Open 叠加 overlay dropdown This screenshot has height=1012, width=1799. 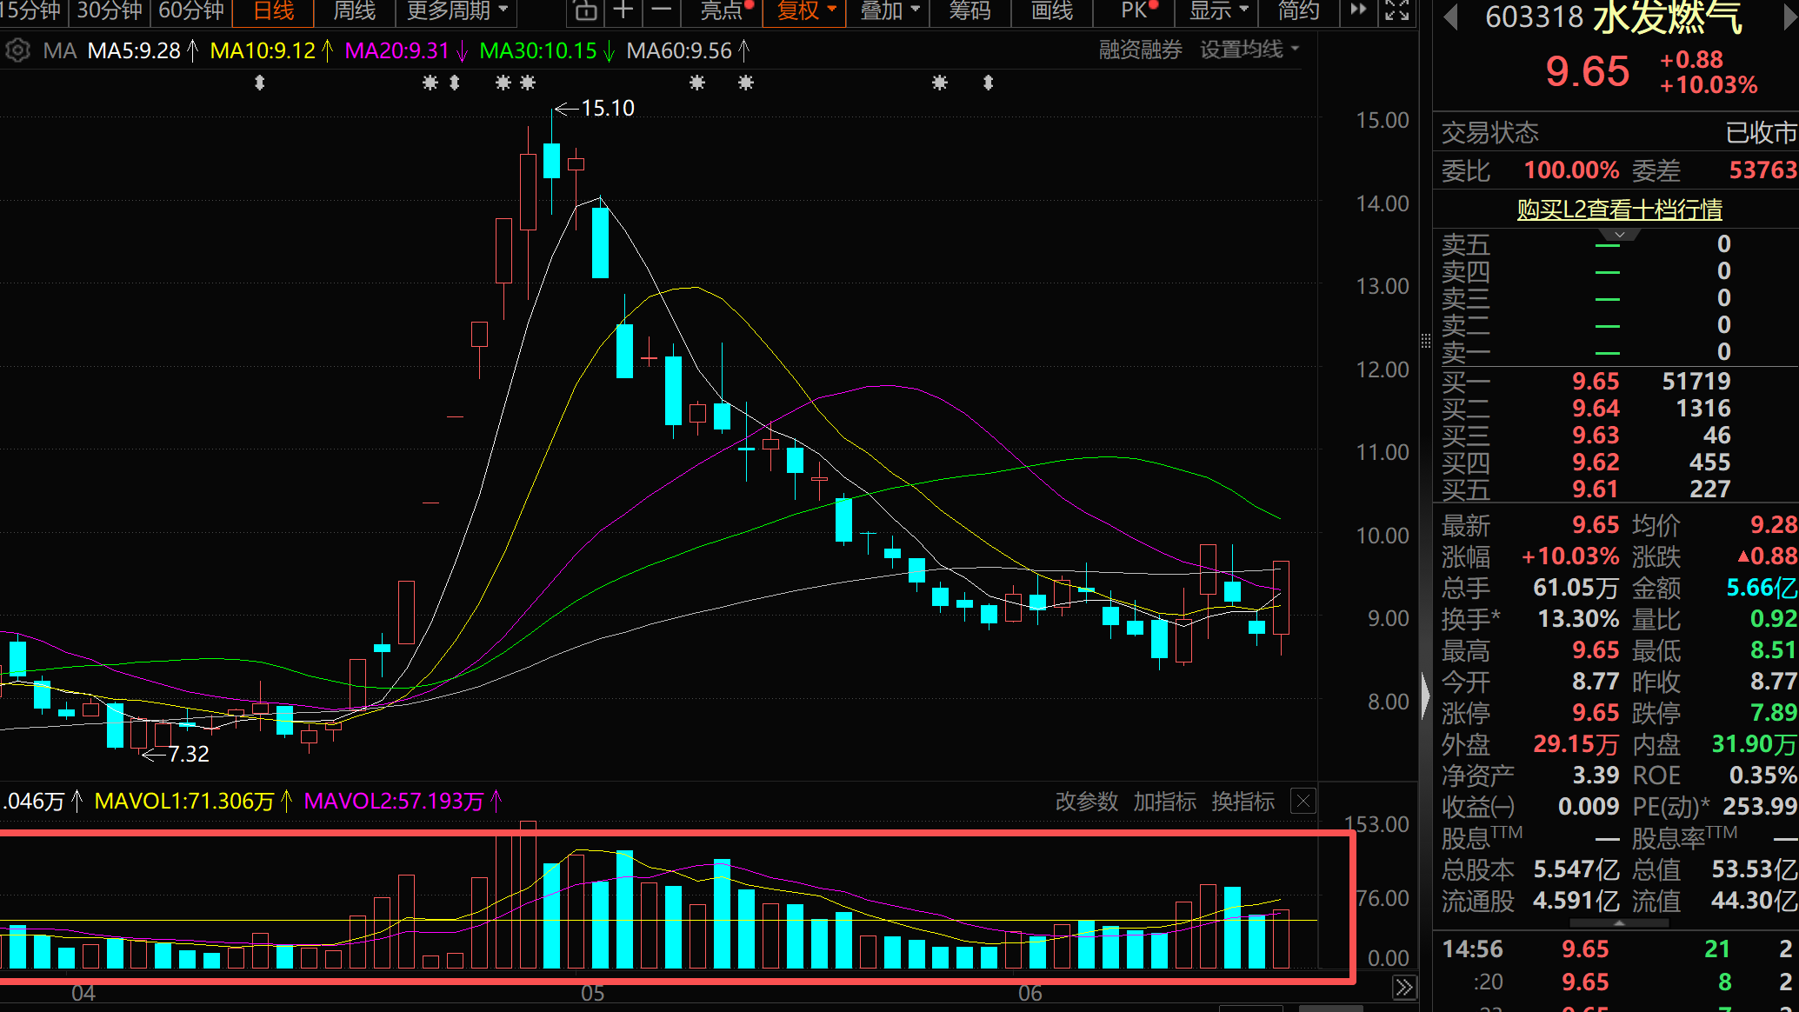click(x=890, y=11)
